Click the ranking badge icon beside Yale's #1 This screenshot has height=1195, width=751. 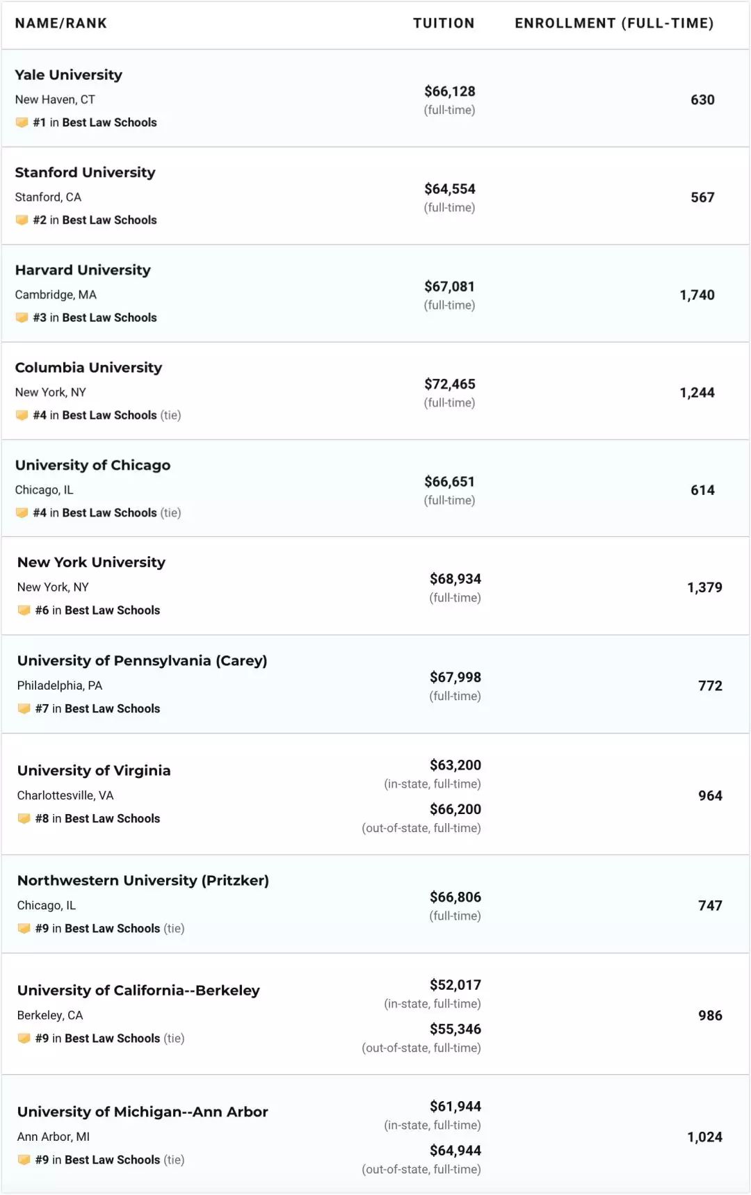[22, 122]
